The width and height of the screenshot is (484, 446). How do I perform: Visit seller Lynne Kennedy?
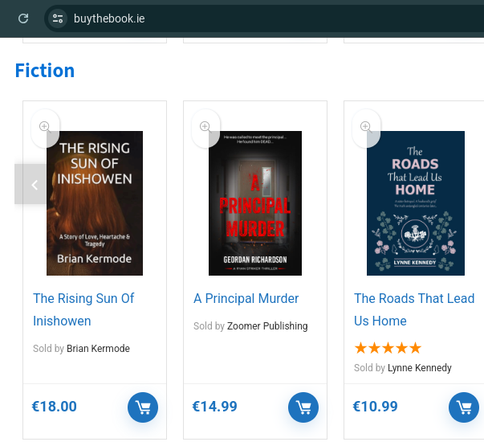pos(420,368)
